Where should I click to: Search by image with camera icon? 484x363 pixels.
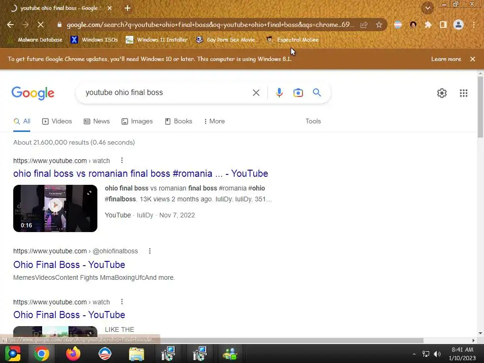coord(298,93)
